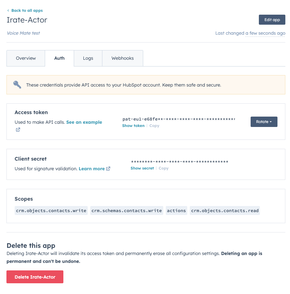Select the Auth tab
The height and width of the screenshot is (294, 290).
pyautogui.click(x=59, y=58)
